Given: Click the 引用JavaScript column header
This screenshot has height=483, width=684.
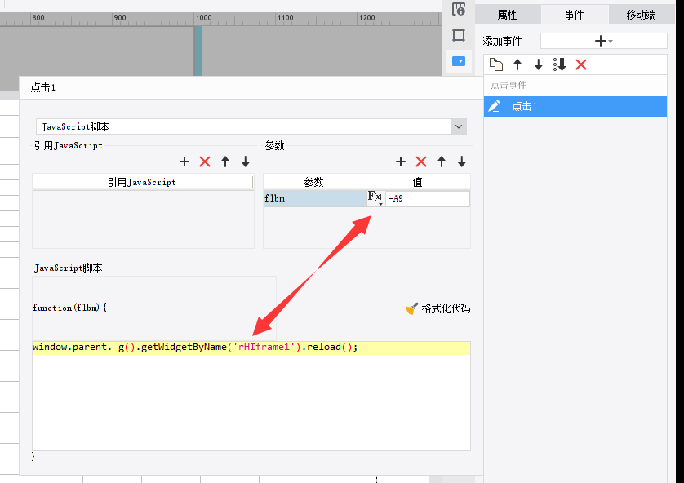Looking at the screenshot, I should point(142,182).
